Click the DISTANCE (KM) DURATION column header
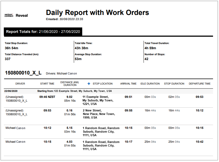This screenshot has height=162, width=219. point(70,84)
